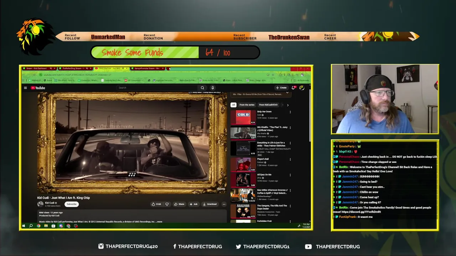Show more filter chips with right arrow

point(287,105)
